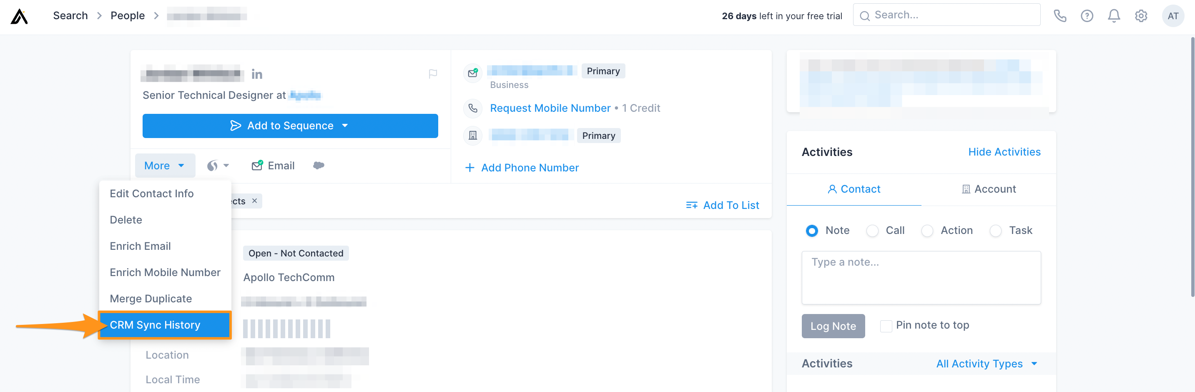Flag this contact with the flag icon
This screenshot has height=392, width=1195.
(x=432, y=74)
